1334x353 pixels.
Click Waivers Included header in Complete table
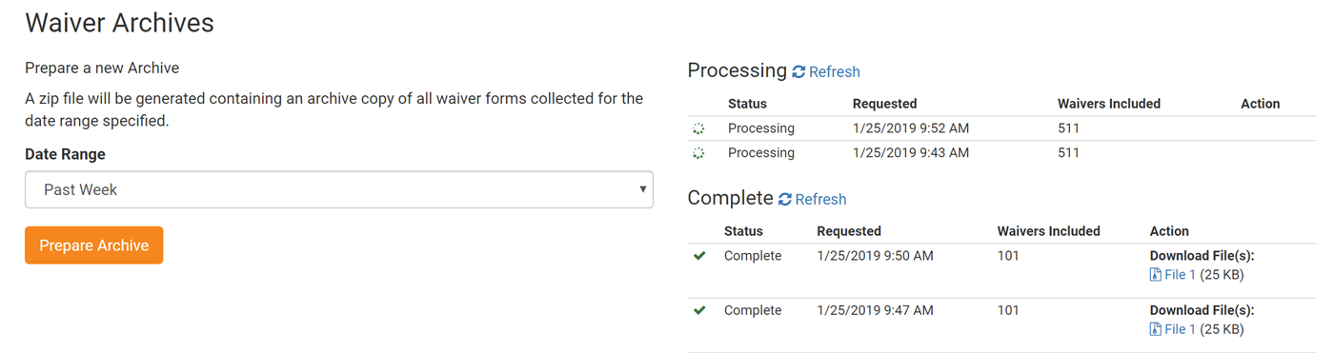coord(1049,231)
